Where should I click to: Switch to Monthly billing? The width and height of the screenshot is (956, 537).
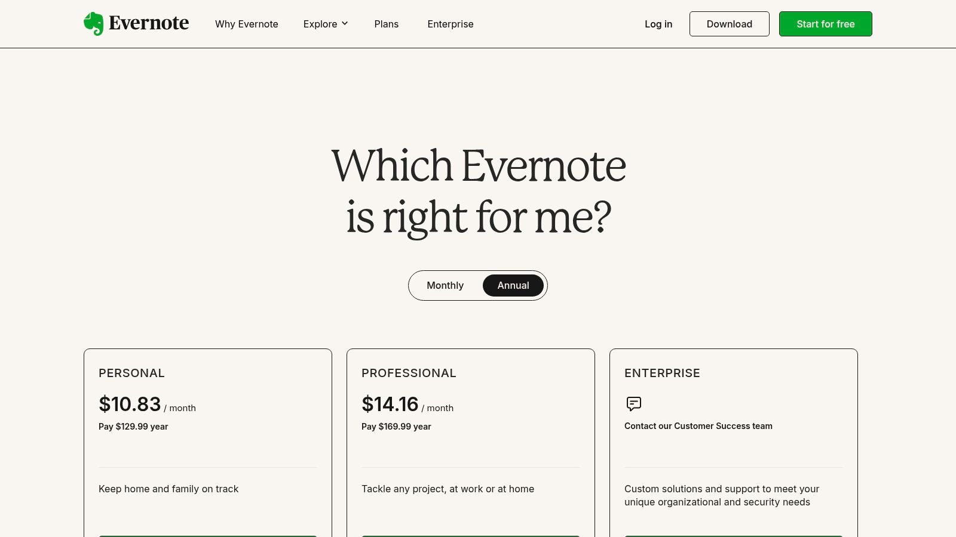[x=445, y=285]
